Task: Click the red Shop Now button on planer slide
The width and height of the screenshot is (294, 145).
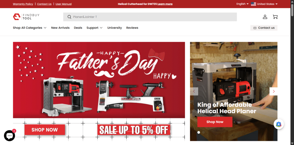Action: click(x=215, y=122)
